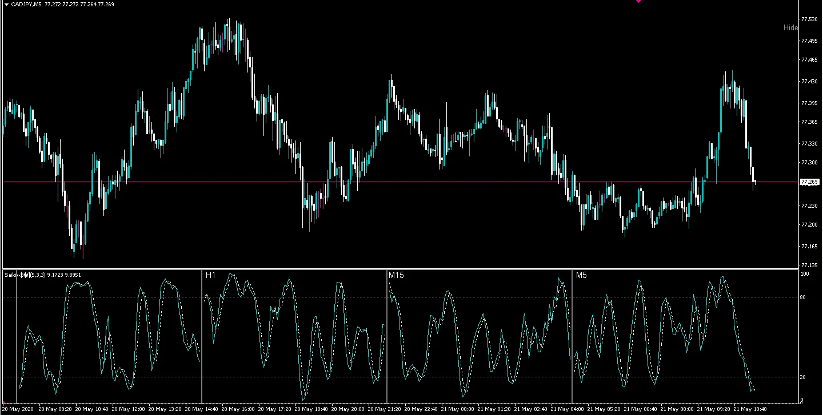
Task: Click the 21 May 10:40 time axis label
Action: coord(750,409)
